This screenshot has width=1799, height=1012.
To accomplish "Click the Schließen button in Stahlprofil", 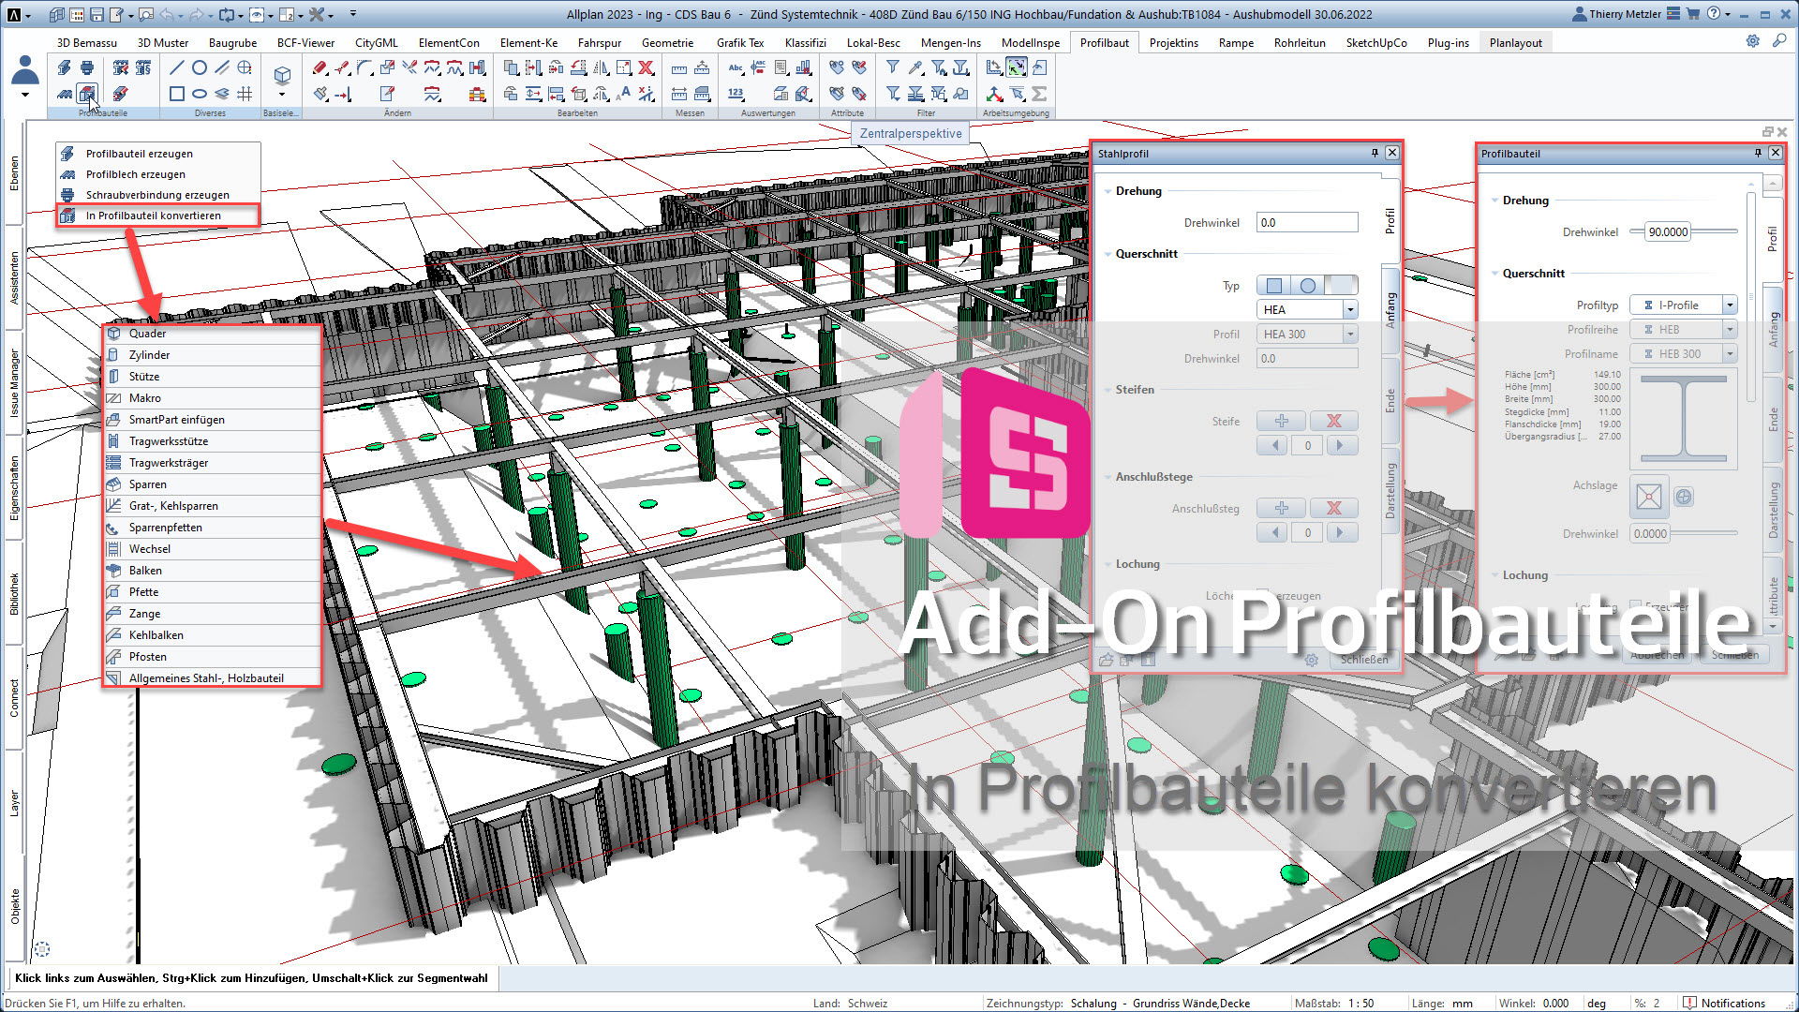I will [1363, 660].
